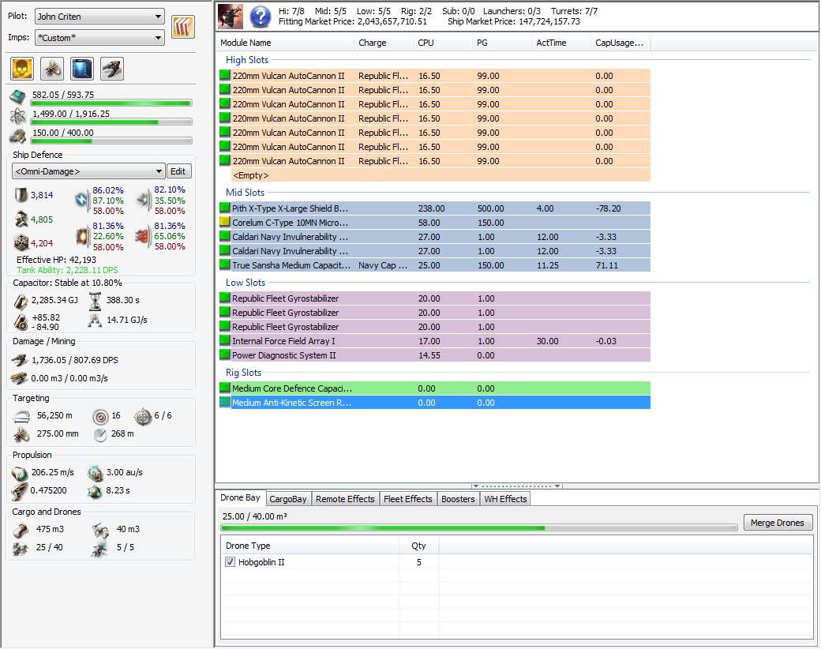Click the hourglass icon next to 388.30 s

click(95, 301)
